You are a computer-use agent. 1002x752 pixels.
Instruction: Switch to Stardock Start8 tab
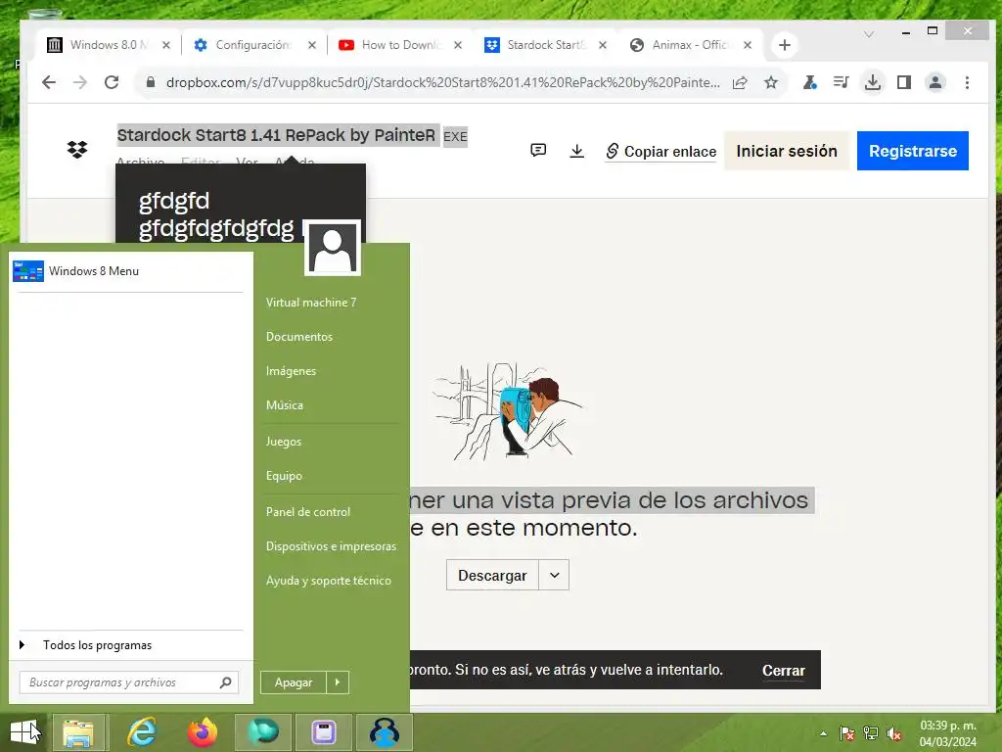tap(545, 45)
